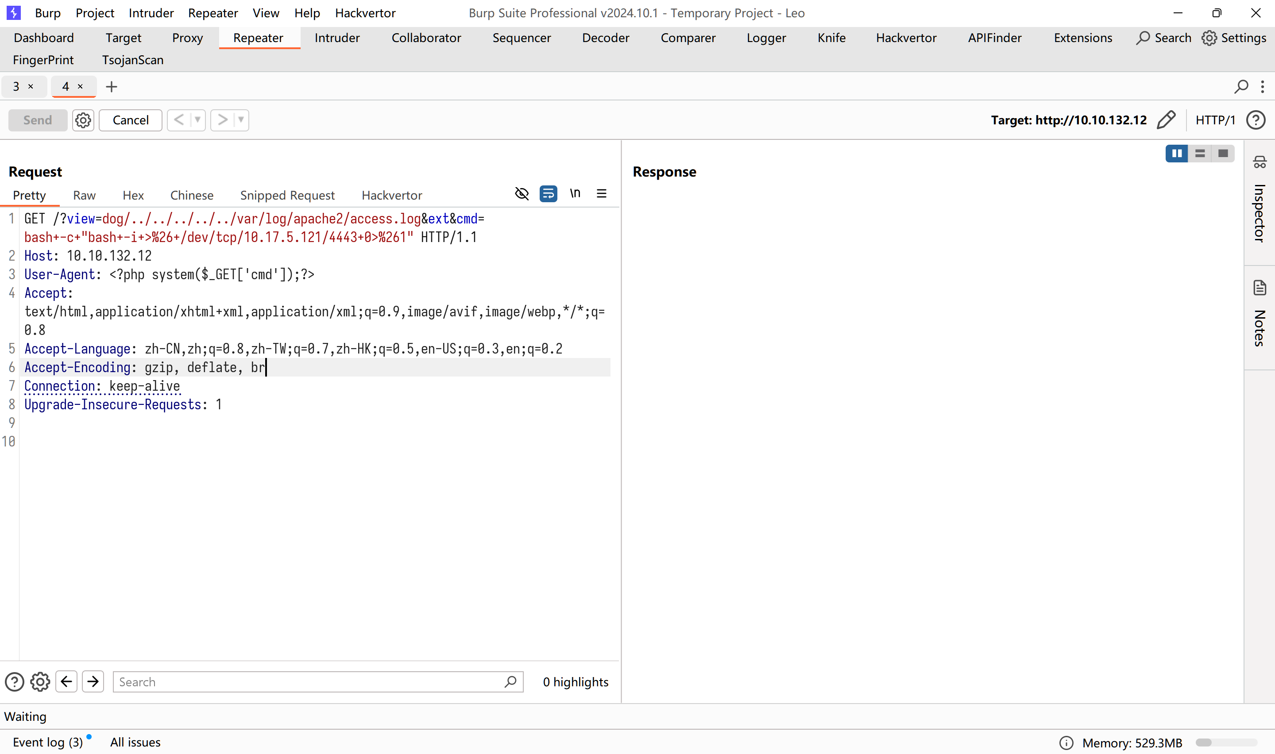This screenshot has width=1275, height=754.
Task: Switch to the Proxy tab
Action: tap(188, 38)
